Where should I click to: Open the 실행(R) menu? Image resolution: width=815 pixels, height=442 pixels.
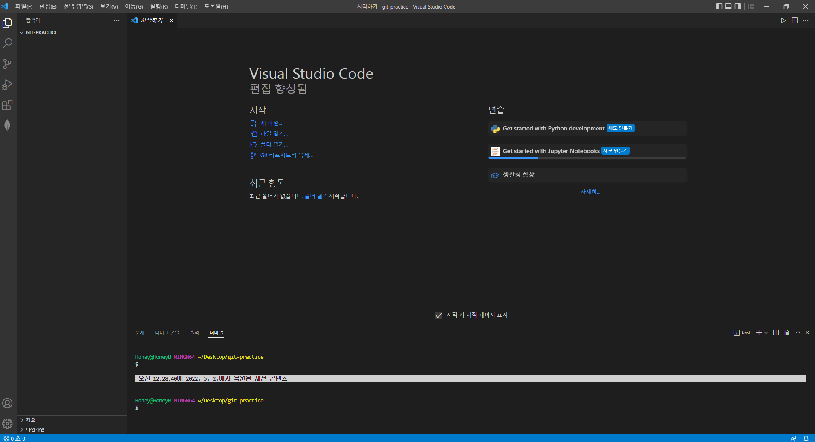coord(159,6)
